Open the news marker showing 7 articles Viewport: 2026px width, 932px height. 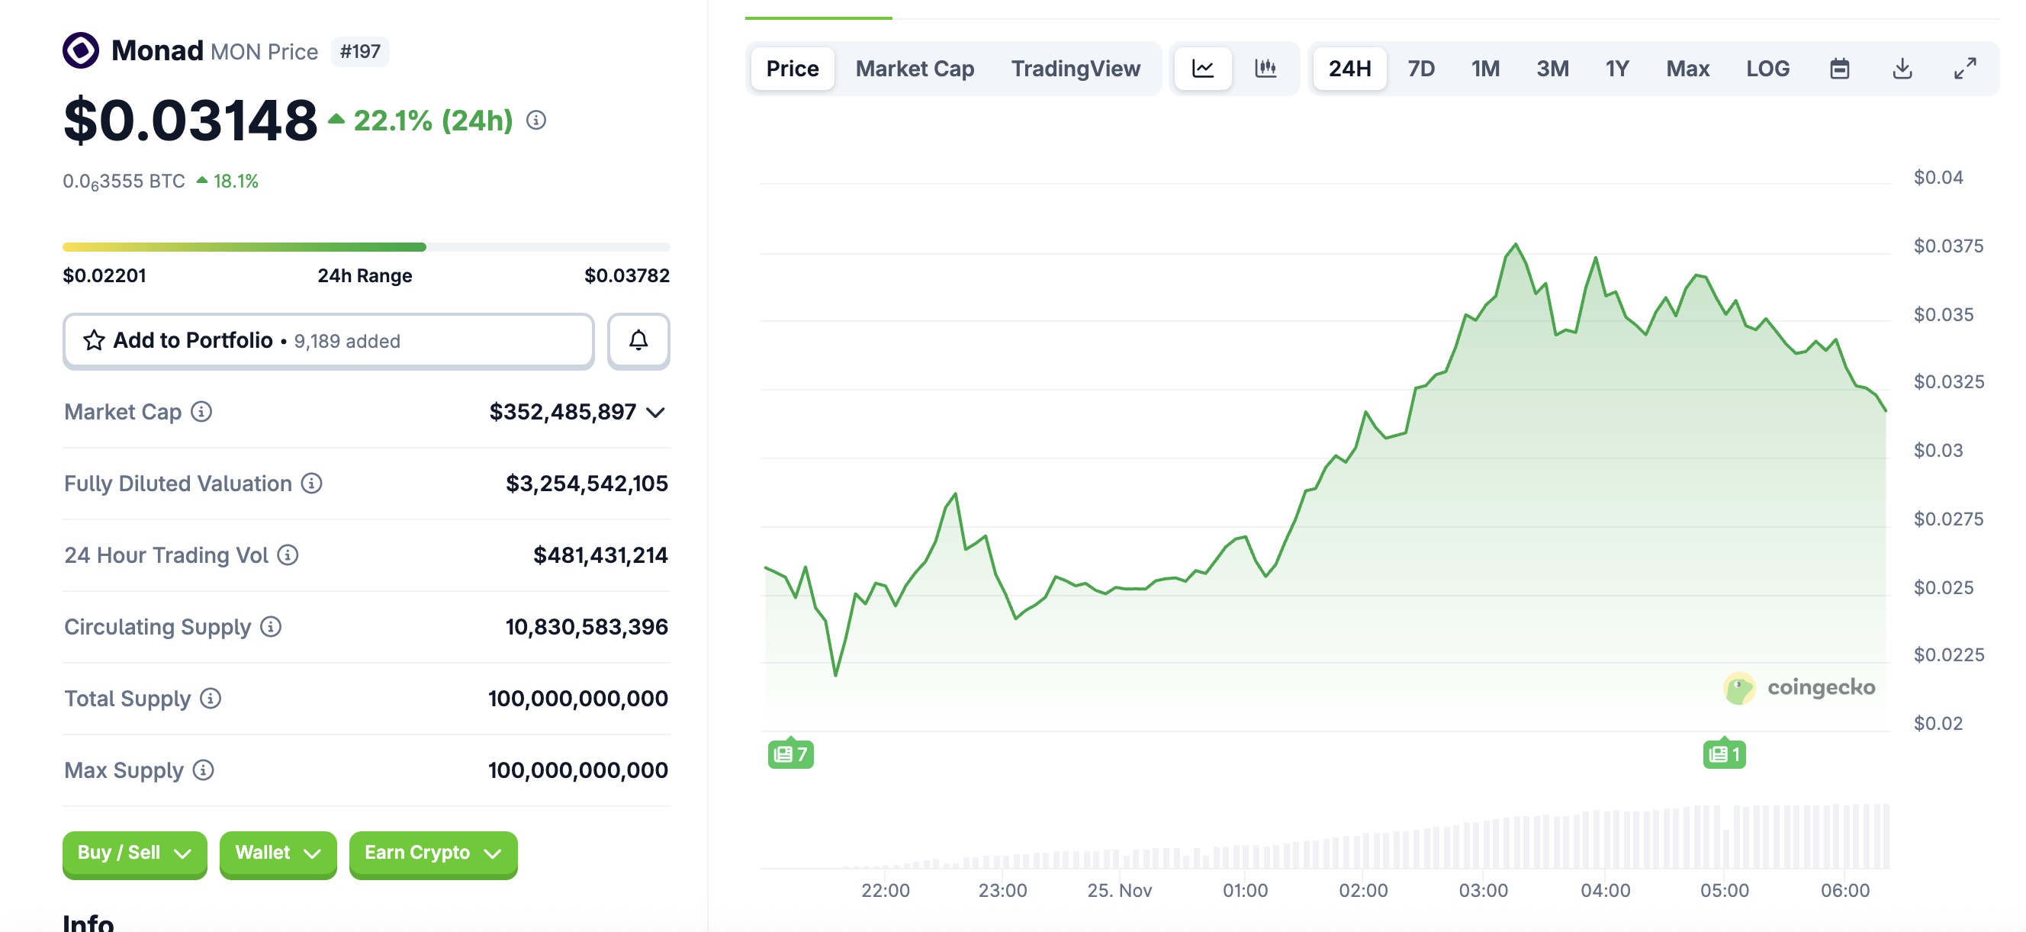coord(790,754)
